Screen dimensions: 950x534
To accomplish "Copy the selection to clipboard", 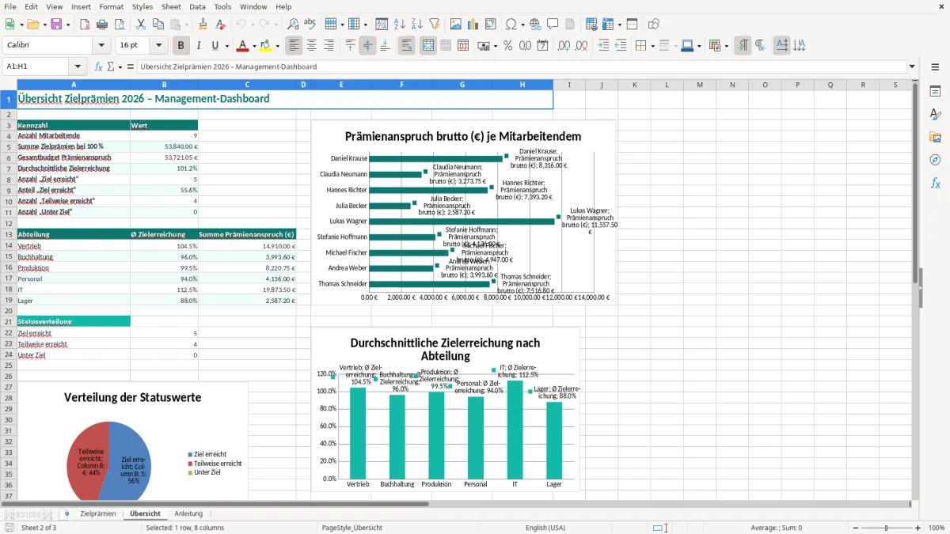I will pos(158,25).
